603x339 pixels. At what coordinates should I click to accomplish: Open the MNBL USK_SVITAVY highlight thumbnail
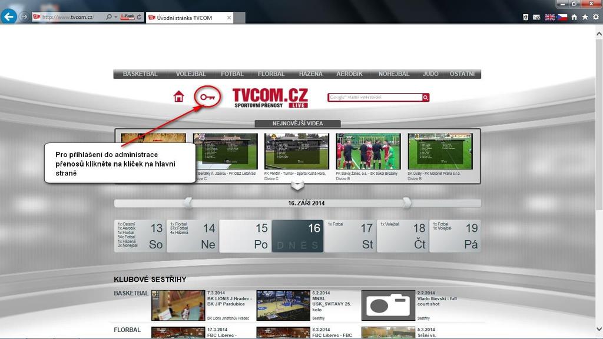(x=283, y=305)
